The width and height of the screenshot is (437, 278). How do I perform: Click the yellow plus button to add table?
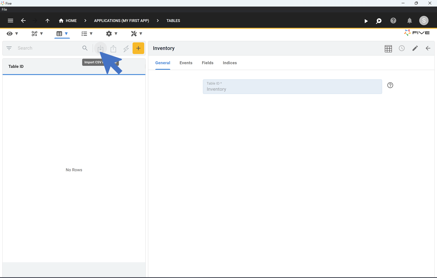tap(138, 48)
